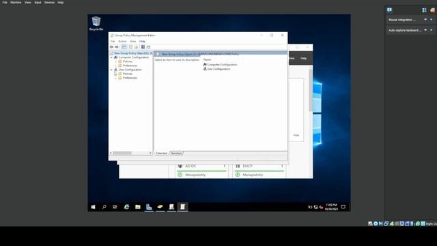Open VirtualBox Devices menu
The width and height of the screenshot is (437, 246).
49,3
